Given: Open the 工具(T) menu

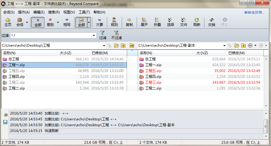Looking at the screenshot, I should 84,12.
